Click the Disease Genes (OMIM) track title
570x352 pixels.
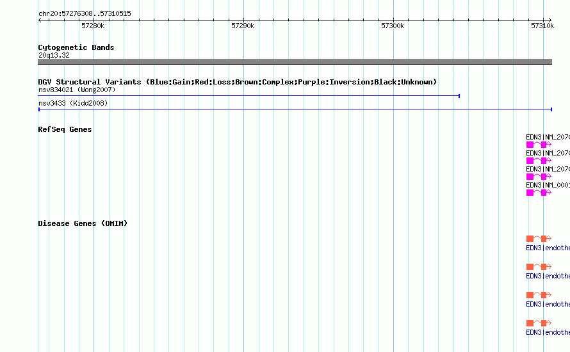[x=83, y=223]
